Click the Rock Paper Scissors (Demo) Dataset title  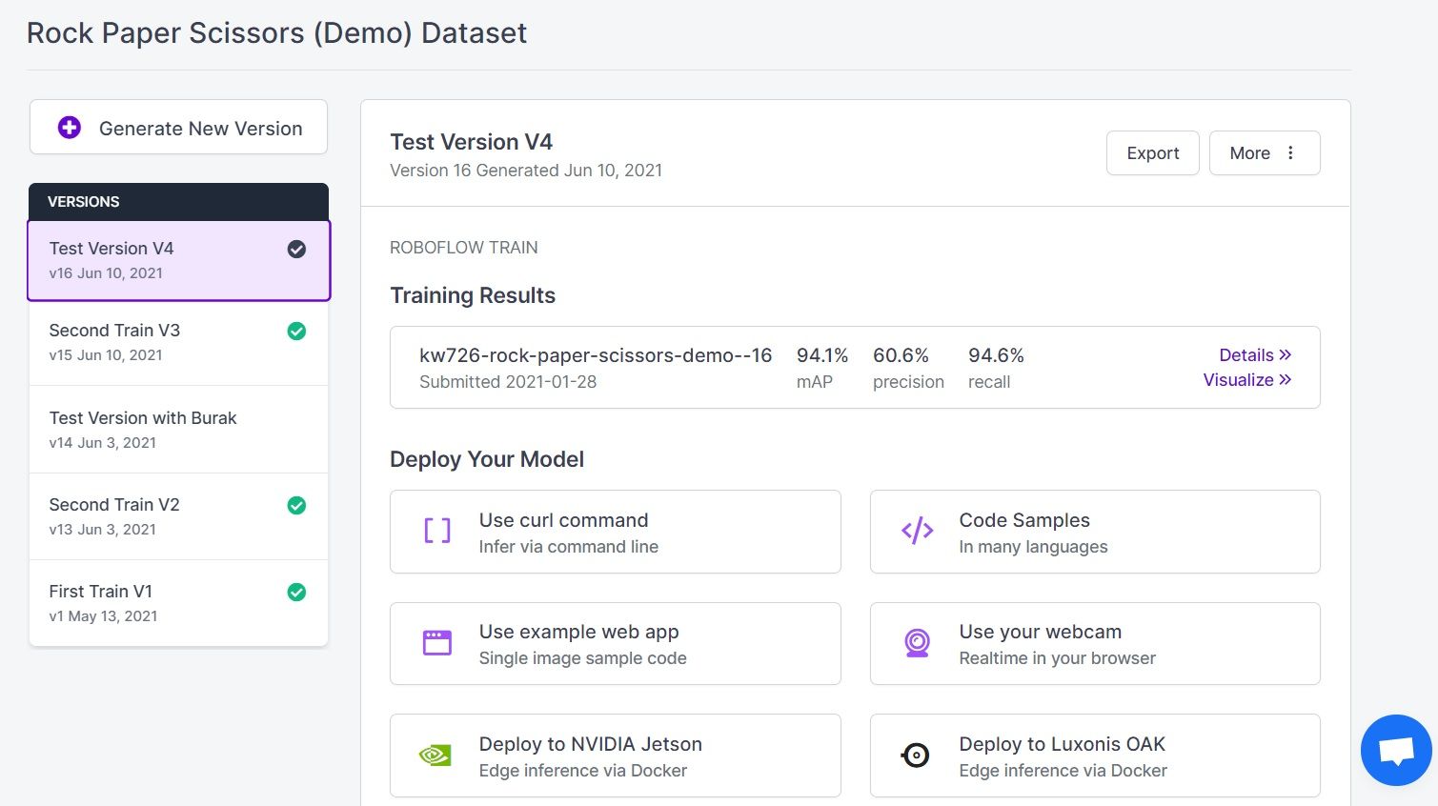pyautogui.click(x=276, y=33)
